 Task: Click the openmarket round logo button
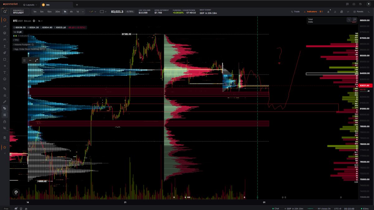pos(16,192)
